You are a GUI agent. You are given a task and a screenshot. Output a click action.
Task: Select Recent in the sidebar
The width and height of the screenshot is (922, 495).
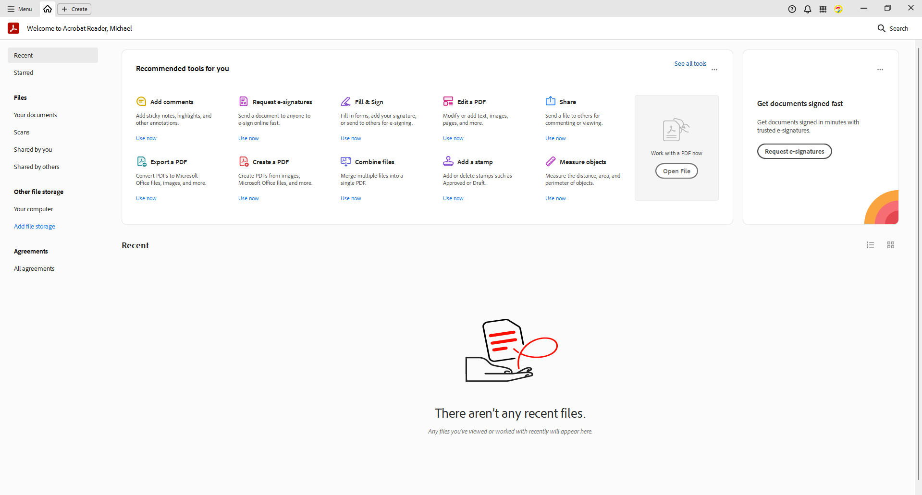[53, 55]
